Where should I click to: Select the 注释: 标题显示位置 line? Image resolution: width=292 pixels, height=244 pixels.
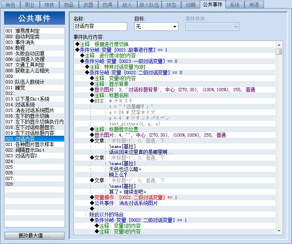point(175,129)
